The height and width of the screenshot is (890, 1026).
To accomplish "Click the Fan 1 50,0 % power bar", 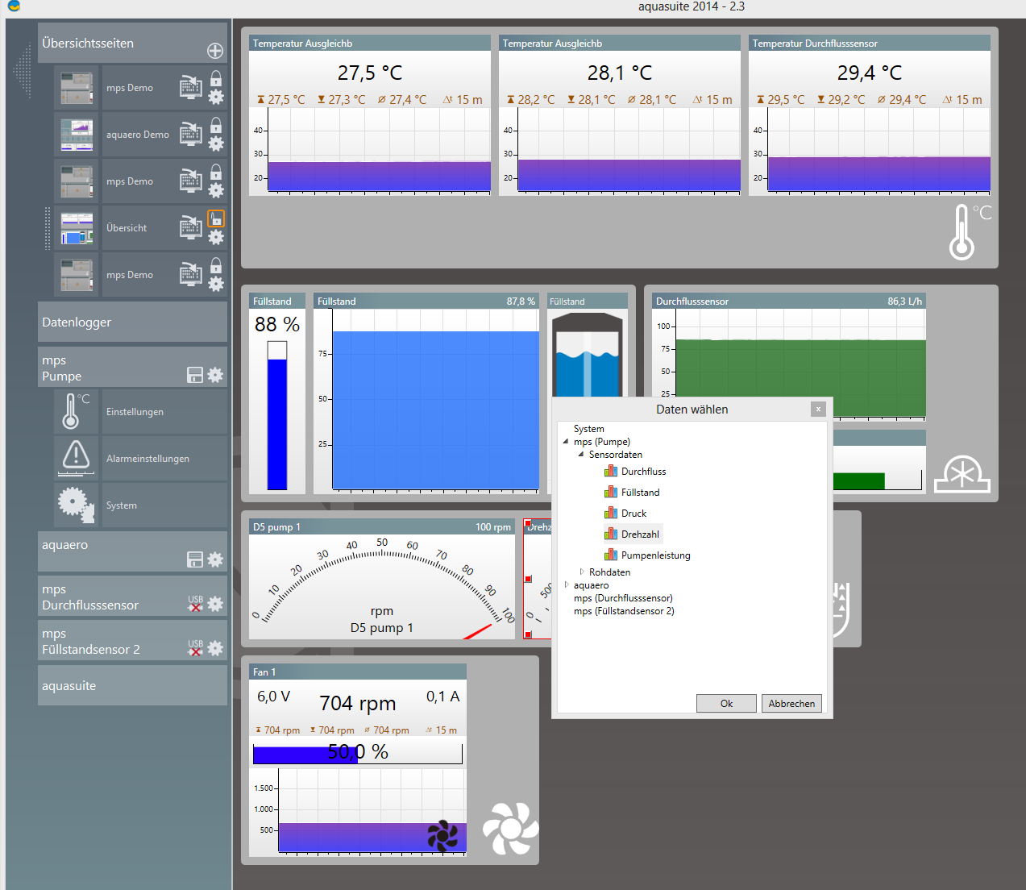I will pyautogui.click(x=357, y=754).
